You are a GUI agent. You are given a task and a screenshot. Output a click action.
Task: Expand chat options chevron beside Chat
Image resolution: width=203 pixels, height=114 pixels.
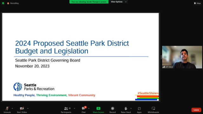pyautogui.click(x=89, y=108)
